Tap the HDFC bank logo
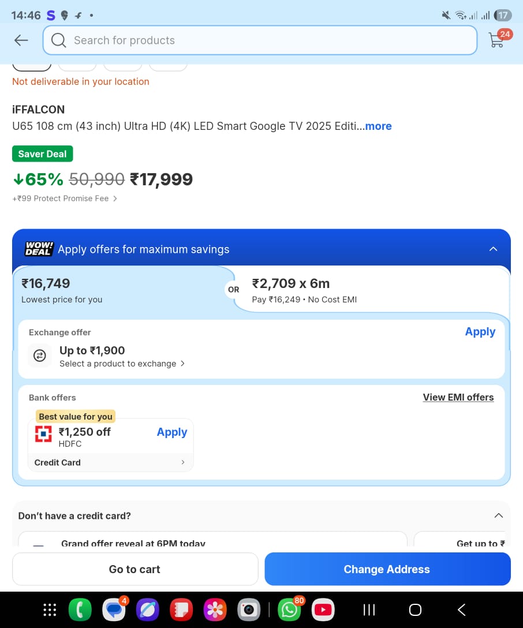This screenshot has height=628, width=523. [x=43, y=435]
